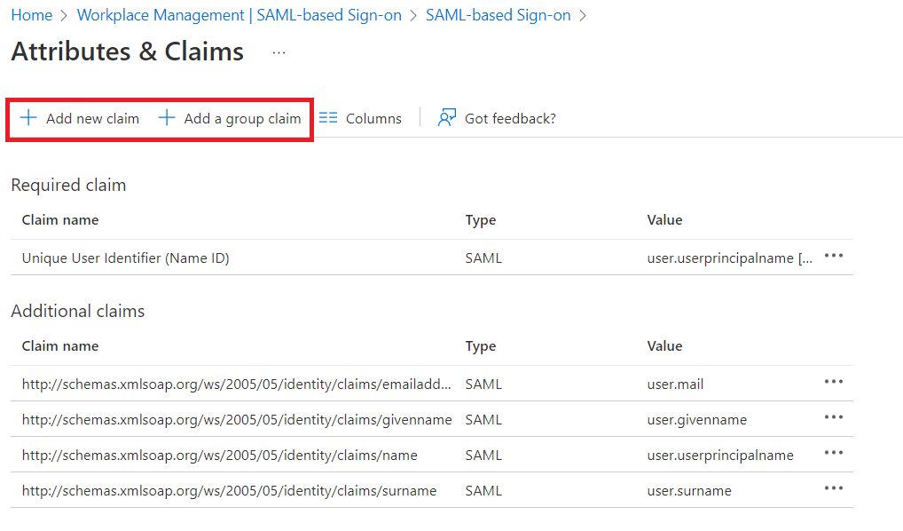Open the more options for user.surname claim
The height and width of the screenshot is (531, 903).
(833, 489)
